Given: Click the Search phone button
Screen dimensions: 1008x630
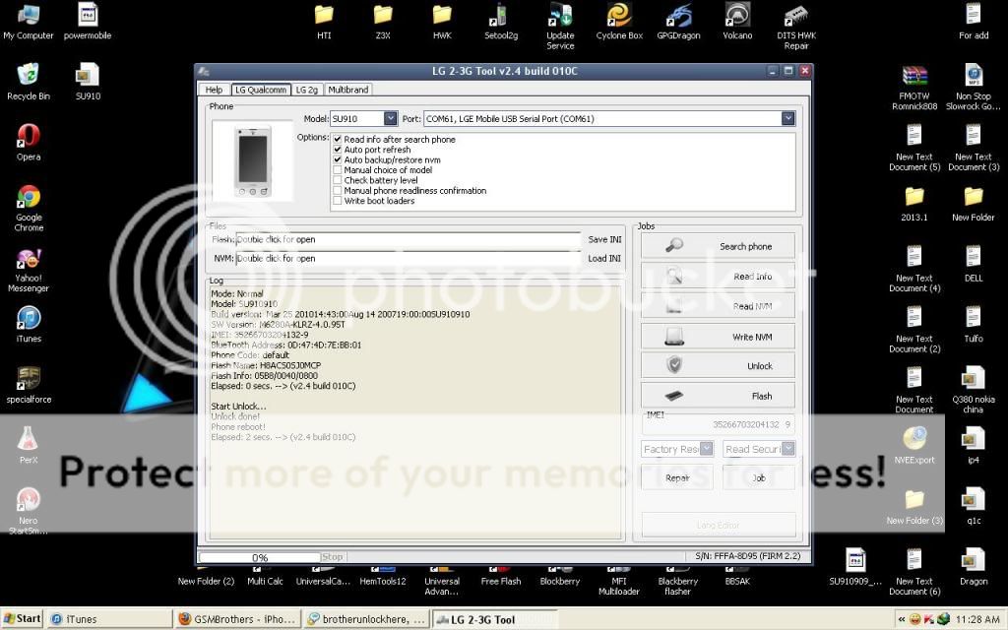Looking at the screenshot, I should click(718, 246).
